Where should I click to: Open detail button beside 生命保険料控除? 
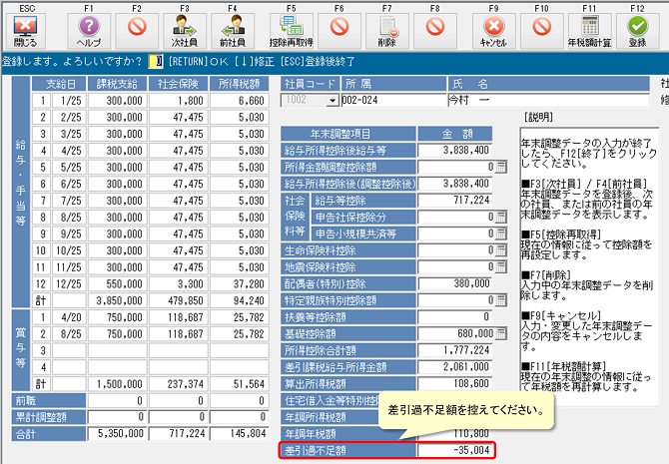pyautogui.click(x=502, y=247)
